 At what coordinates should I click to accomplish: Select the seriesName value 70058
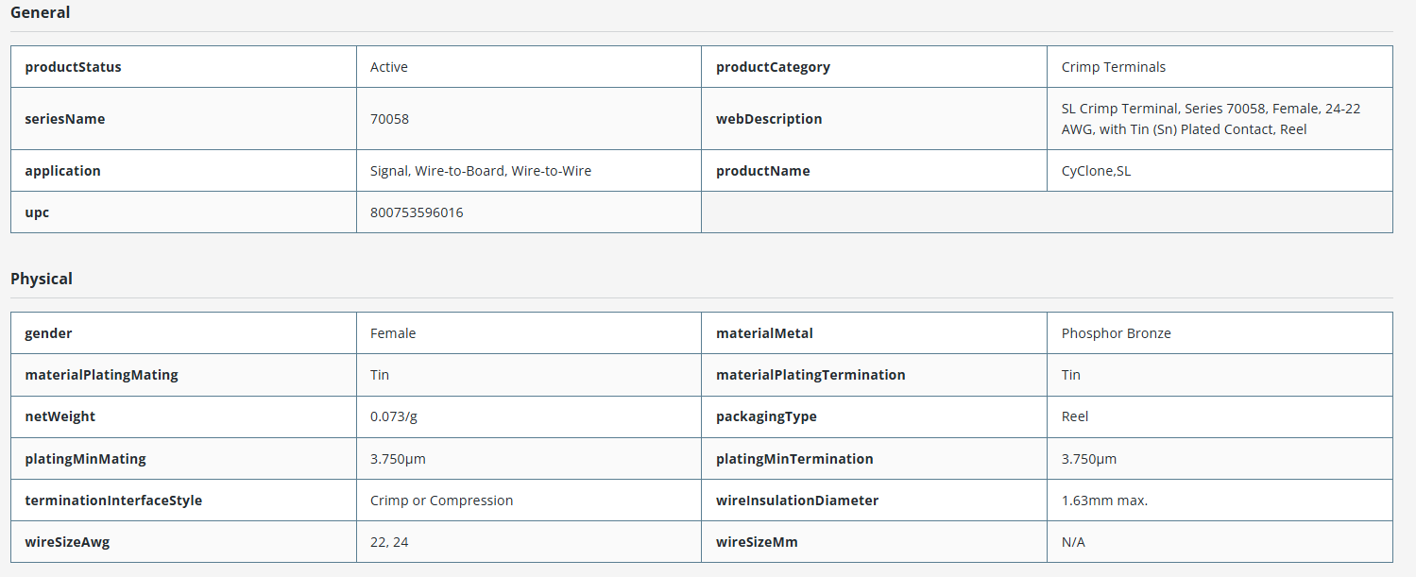[389, 119]
